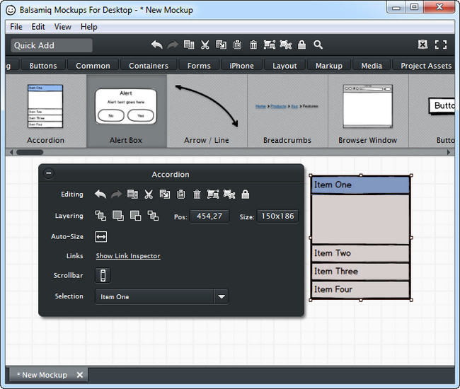Image resolution: width=460 pixels, height=389 pixels.
Task: Delete selection using inspector trash icon
Action: [x=197, y=194]
